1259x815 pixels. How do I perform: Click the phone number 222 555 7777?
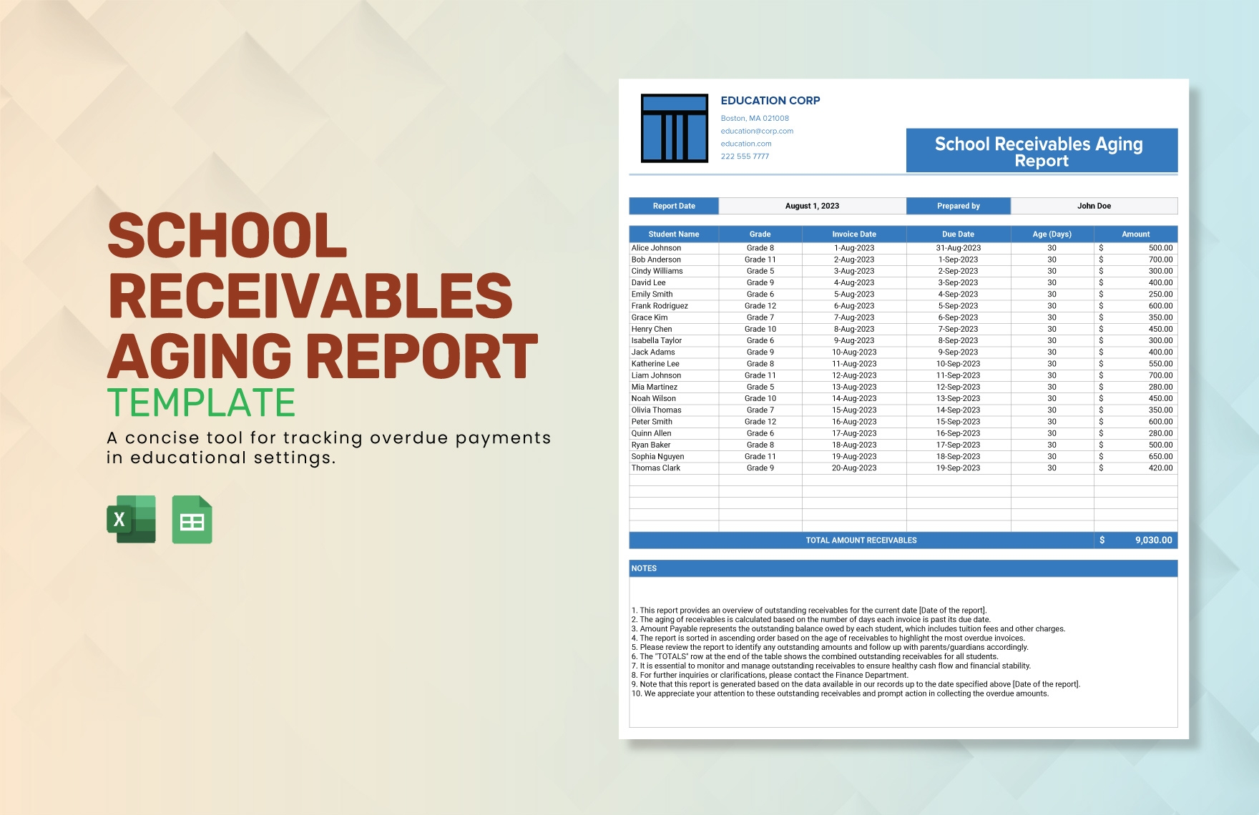[745, 157]
